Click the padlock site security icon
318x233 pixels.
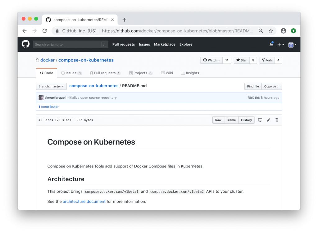point(57,31)
